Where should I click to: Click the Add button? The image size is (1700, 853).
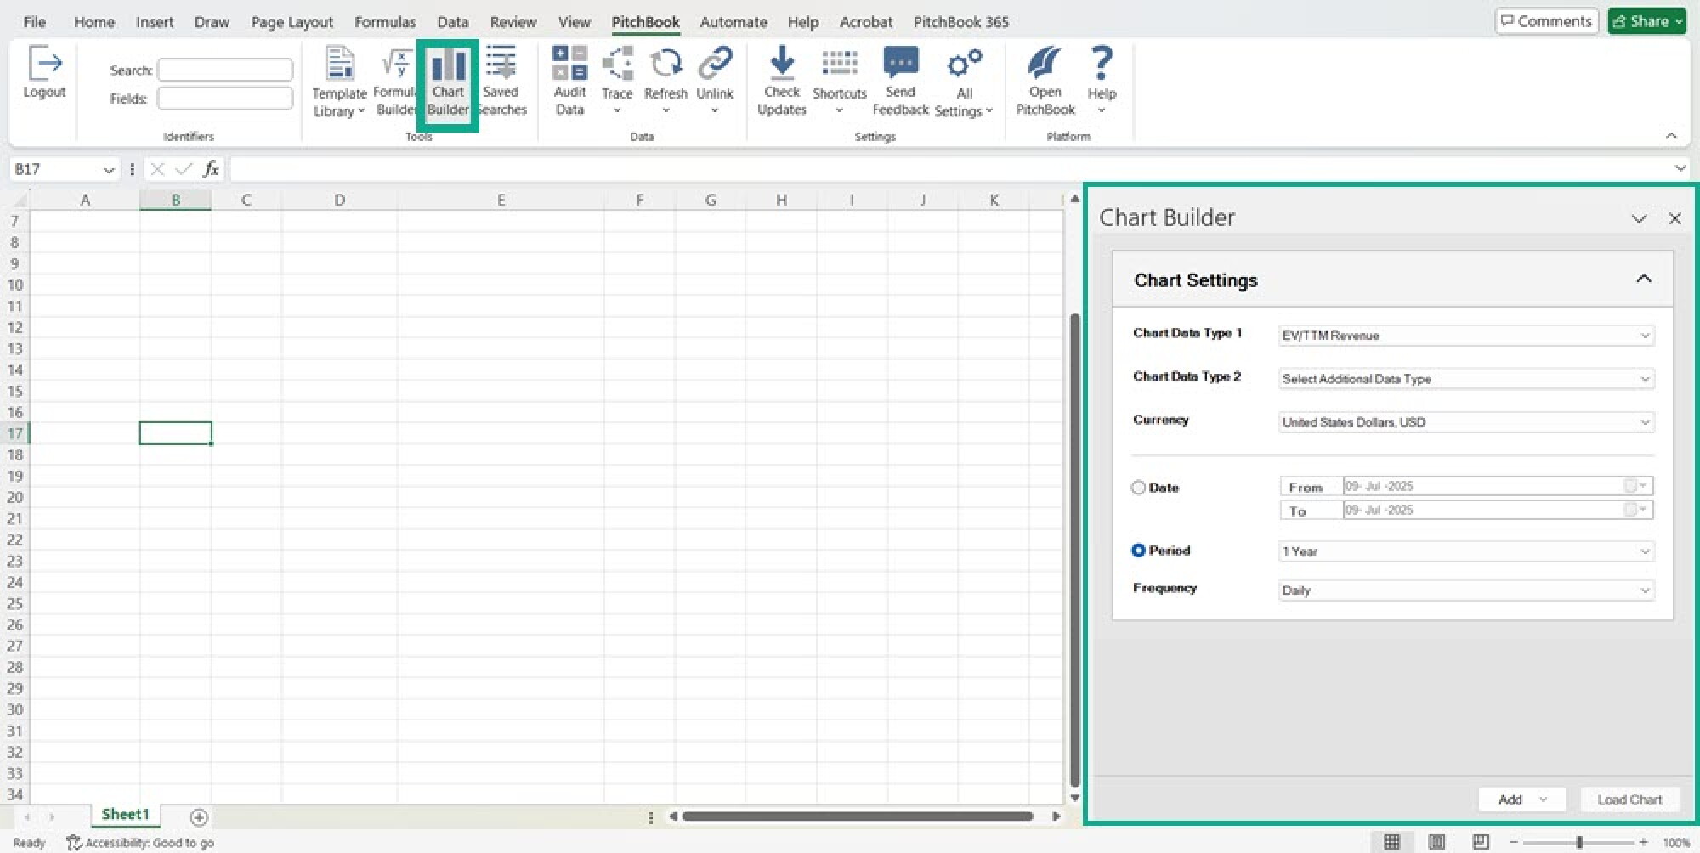(1521, 799)
